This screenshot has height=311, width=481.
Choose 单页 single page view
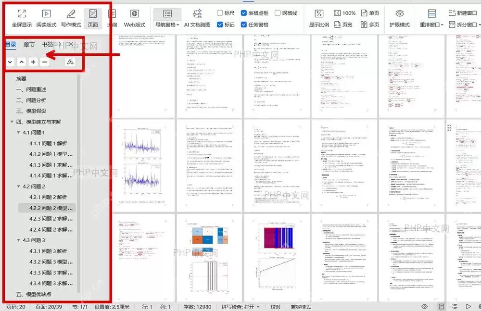[x=370, y=13]
